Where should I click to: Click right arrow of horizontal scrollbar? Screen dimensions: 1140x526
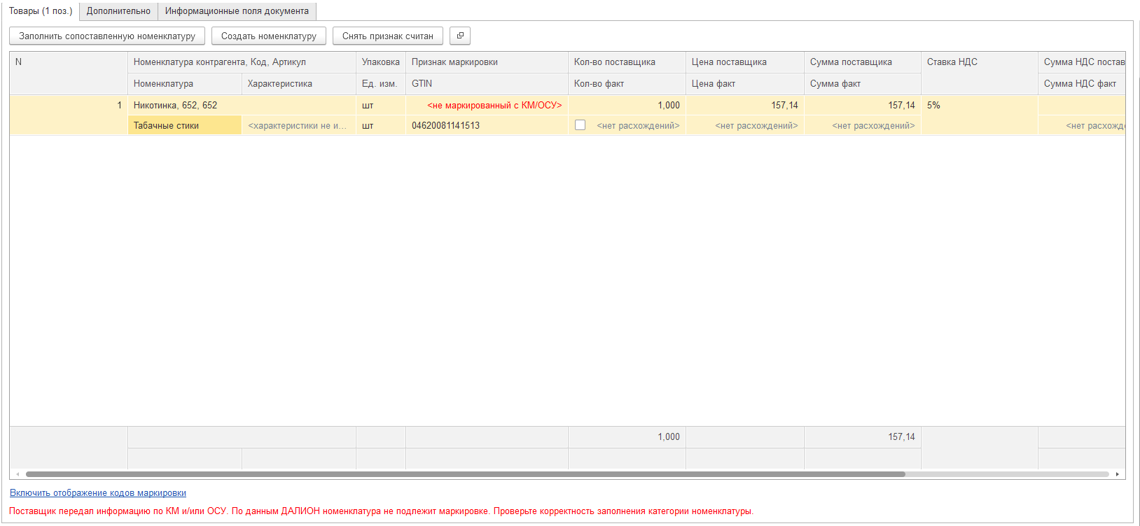click(1117, 474)
